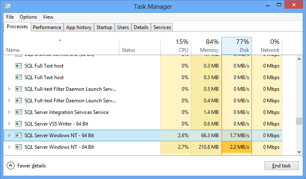Image resolution: width=306 pixels, height=179 pixels.
Task: Click the highlighted SQL Server Windows NT row icon
Action: [x=19, y=135]
